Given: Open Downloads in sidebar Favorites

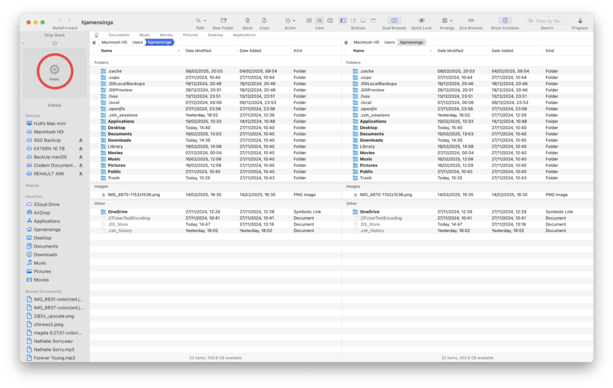Looking at the screenshot, I should click(x=45, y=255).
